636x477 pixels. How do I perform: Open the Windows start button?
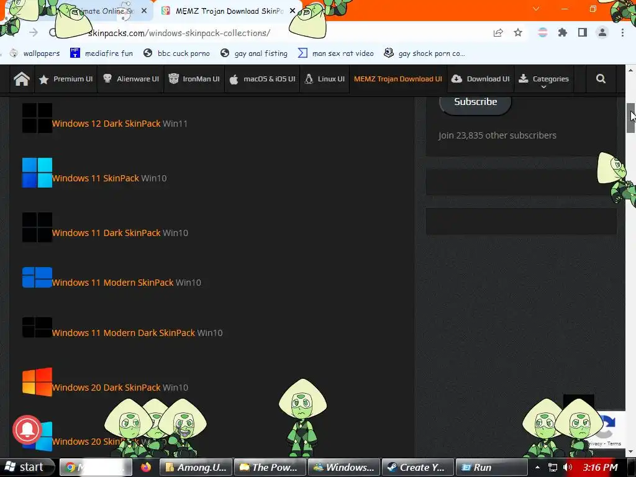(27, 467)
